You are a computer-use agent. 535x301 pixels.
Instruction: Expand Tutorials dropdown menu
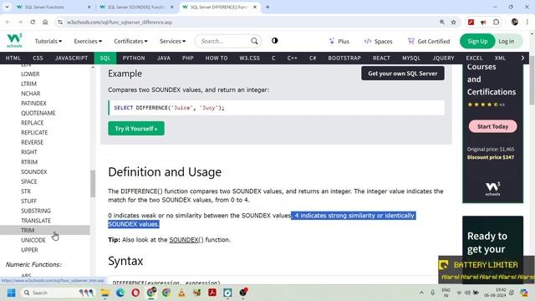click(x=48, y=41)
